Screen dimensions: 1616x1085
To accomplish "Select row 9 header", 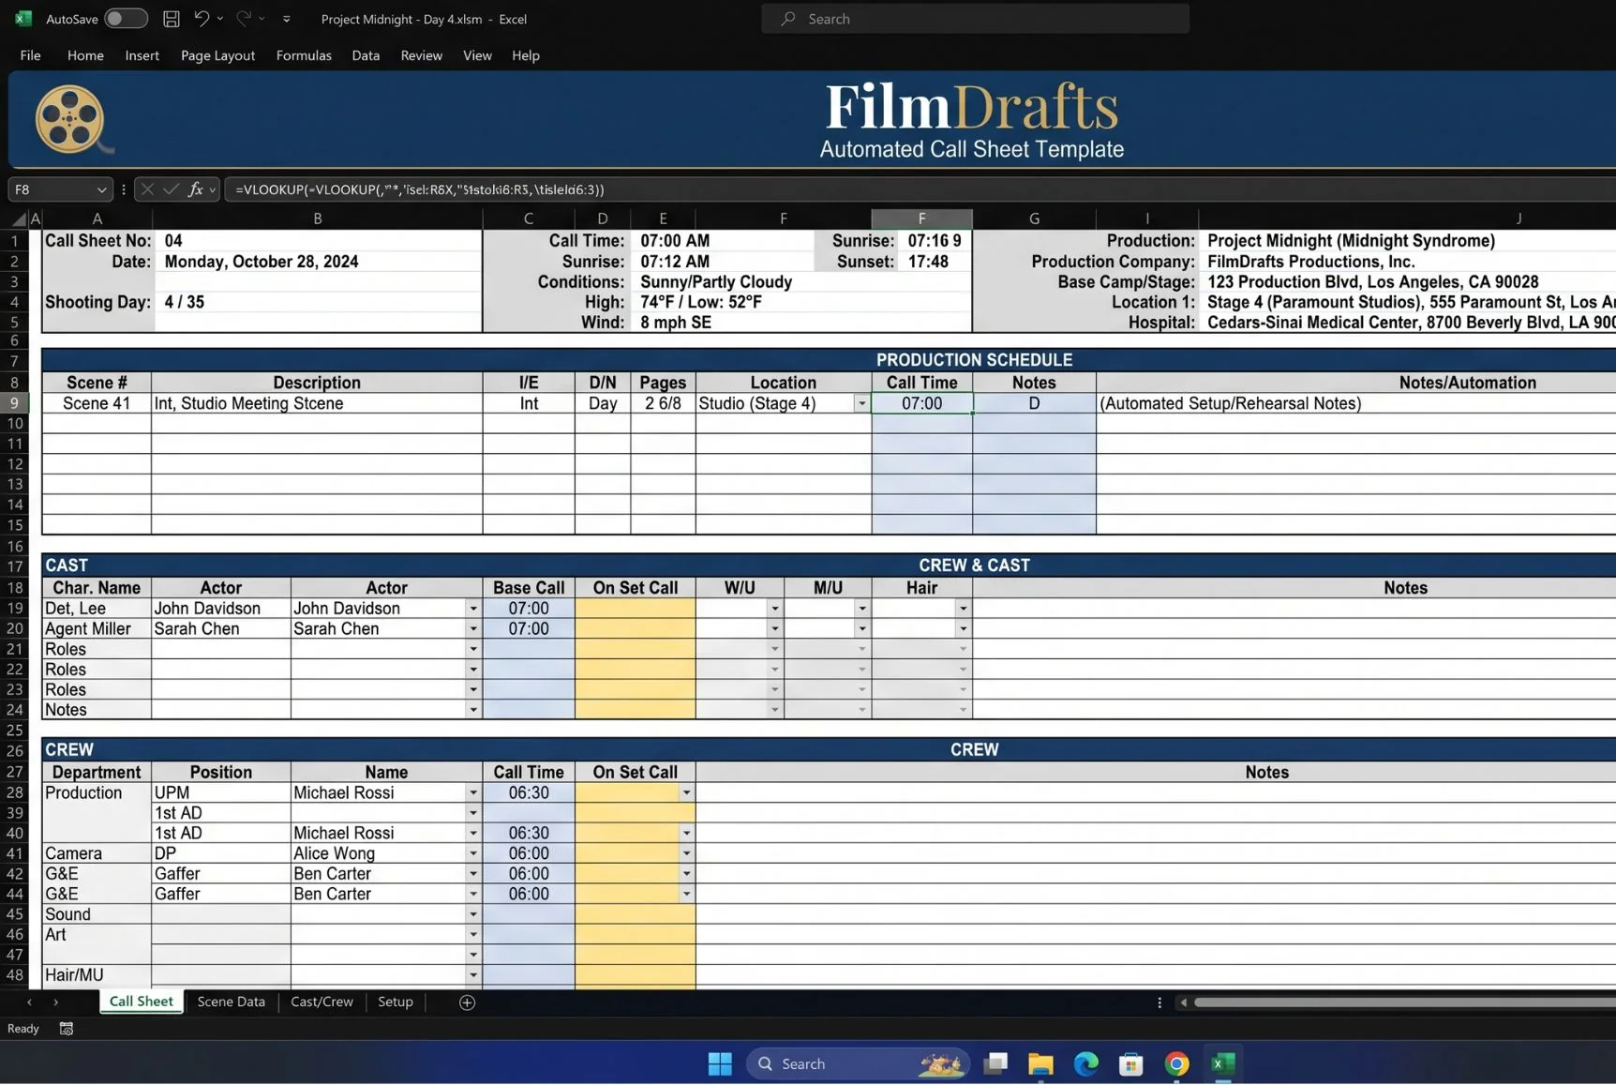I will pos(14,403).
